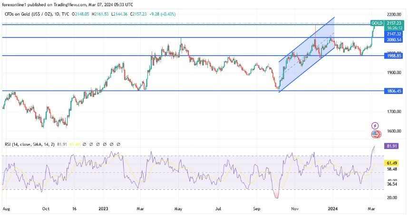Click the 2023 label on time axis
This screenshot has height=215, width=408.
pyautogui.click(x=103, y=209)
